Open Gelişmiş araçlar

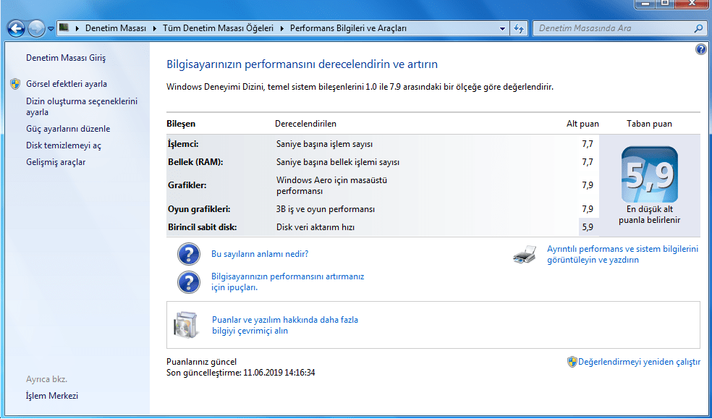coord(56,162)
